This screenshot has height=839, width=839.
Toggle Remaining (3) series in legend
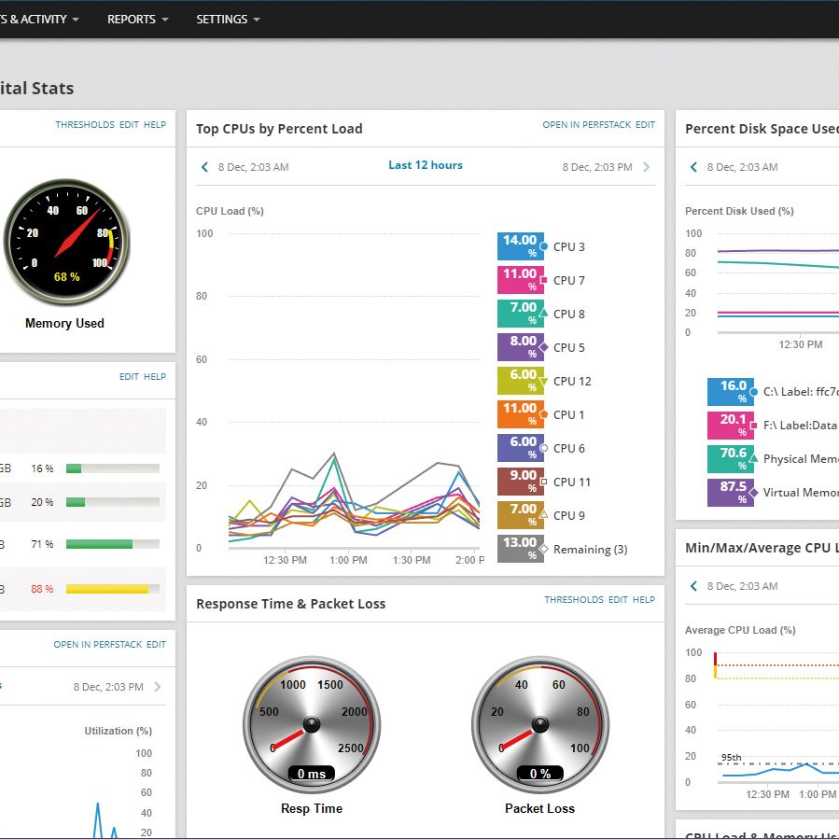click(590, 549)
